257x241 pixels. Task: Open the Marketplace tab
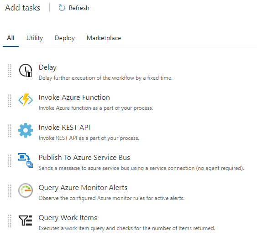pyautogui.click(x=104, y=38)
